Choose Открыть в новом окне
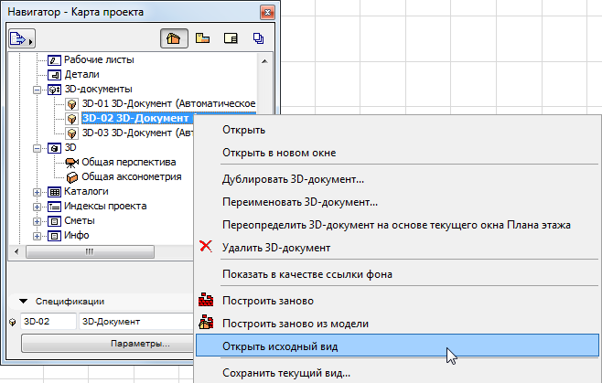Image resolution: width=602 pixels, height=383 pixels. (397, 153)
